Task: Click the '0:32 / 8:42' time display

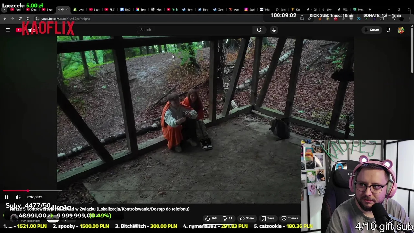Action: [35, 197]
